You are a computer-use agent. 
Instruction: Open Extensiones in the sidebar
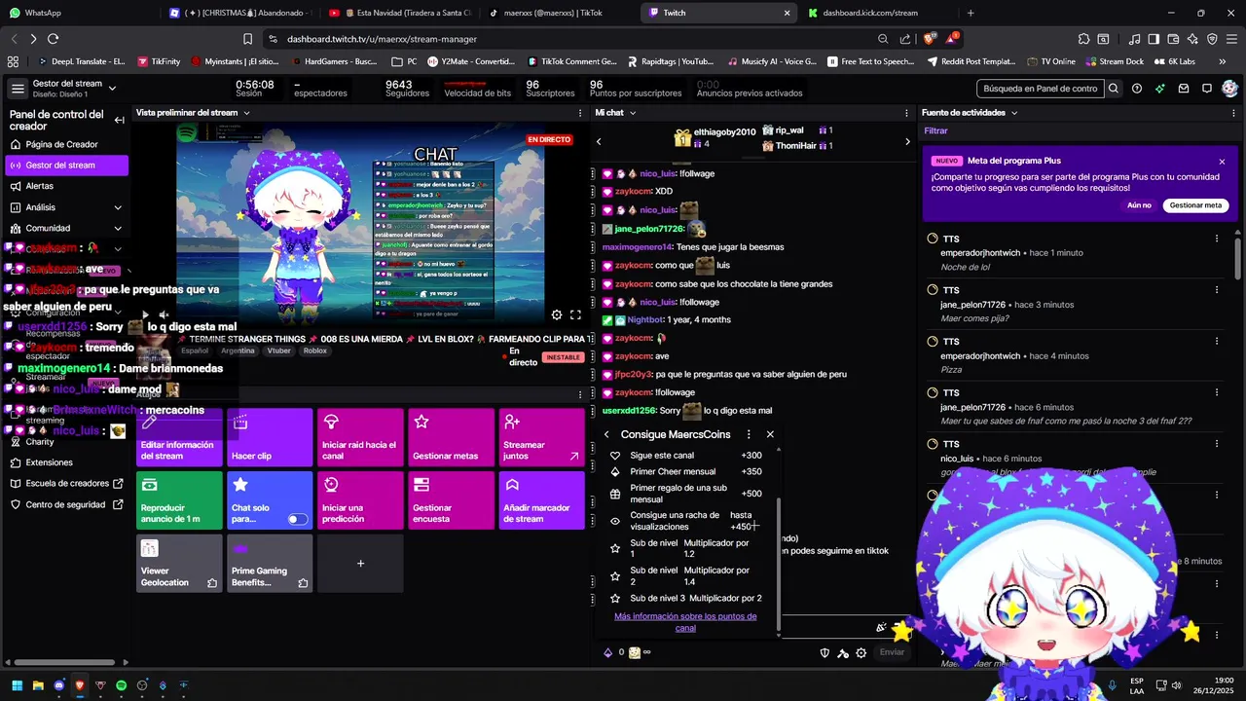(49, 462)
